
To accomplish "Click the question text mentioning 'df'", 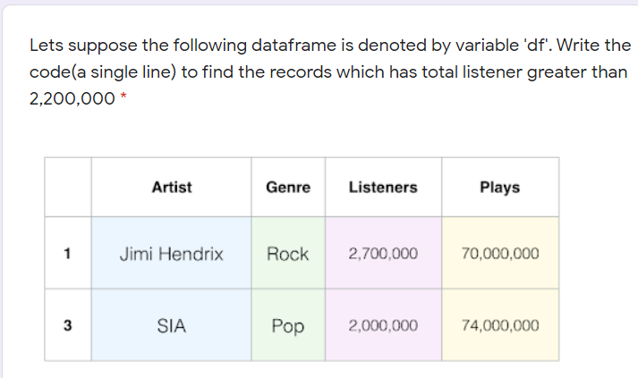I will tap(330, 71).
